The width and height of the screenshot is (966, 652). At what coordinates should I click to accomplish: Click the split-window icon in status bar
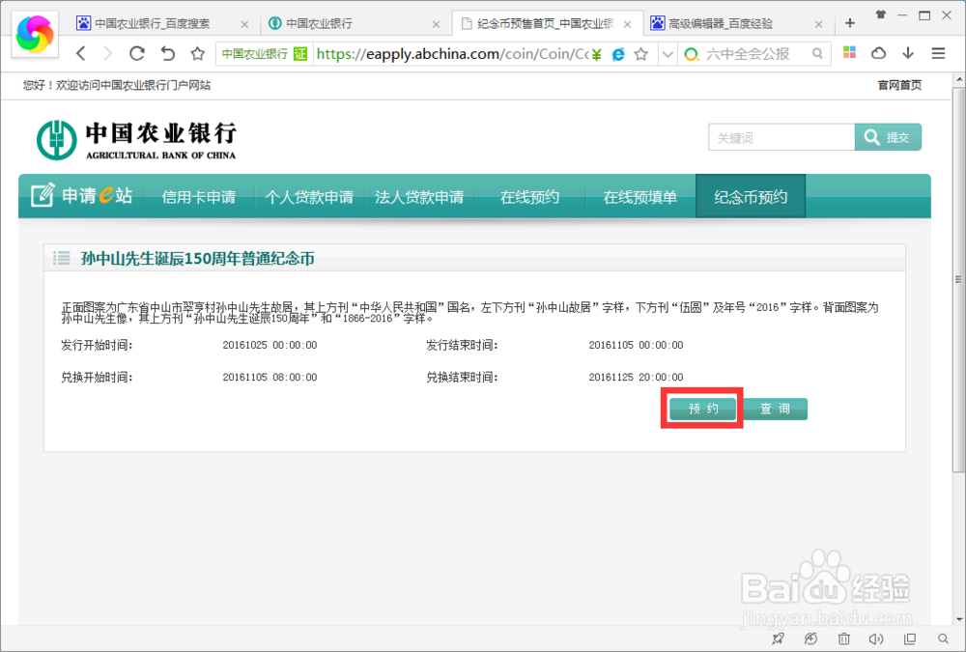coord(908,638)
